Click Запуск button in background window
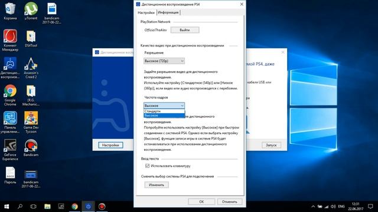Image resolution: width=378 pixels, height=212 pixels. click(271, 145)
